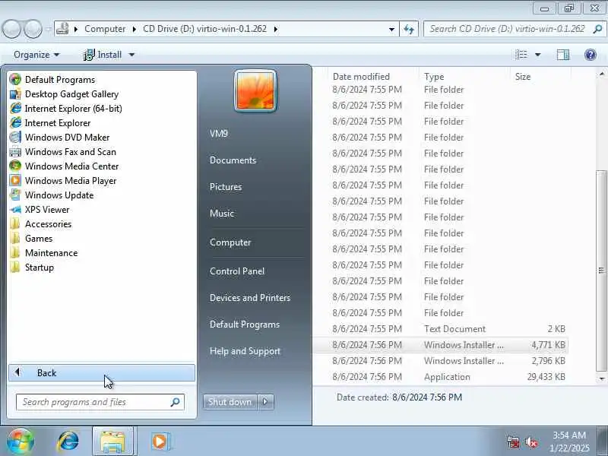Screen dimensions: 608x456
Task: Launch Desktop Gadget Gallery
Action: [x=71, y=93]
